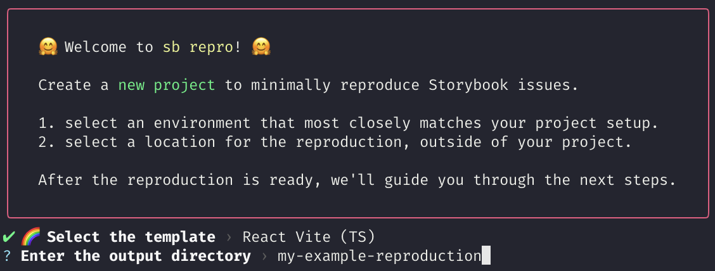Click the rainbow emoji next to Select the template
This screenshot has height=271, width=715.
tap(30, 237)
